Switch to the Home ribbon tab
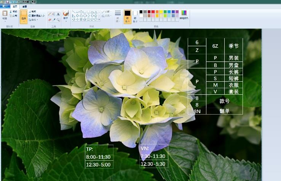This screenshot has height=181, width=281. pos(15,6)
